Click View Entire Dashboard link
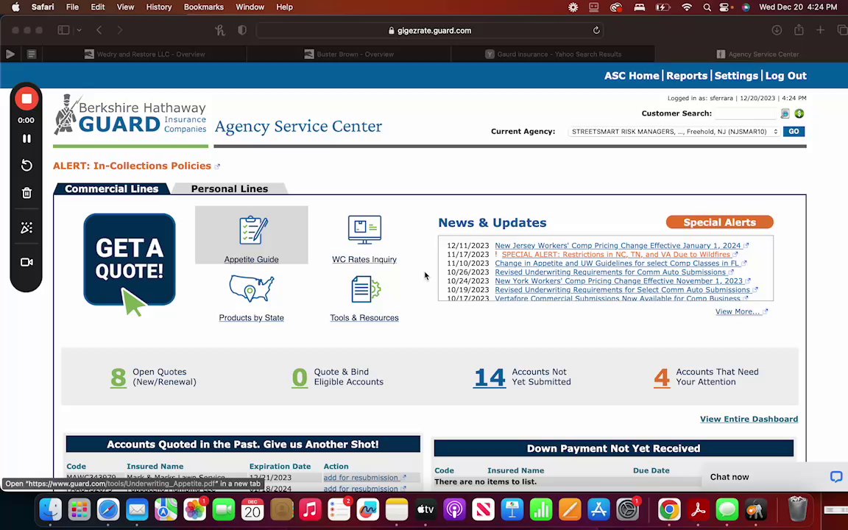The height and width of the screenshot is (530, 848). click(749, 419)
